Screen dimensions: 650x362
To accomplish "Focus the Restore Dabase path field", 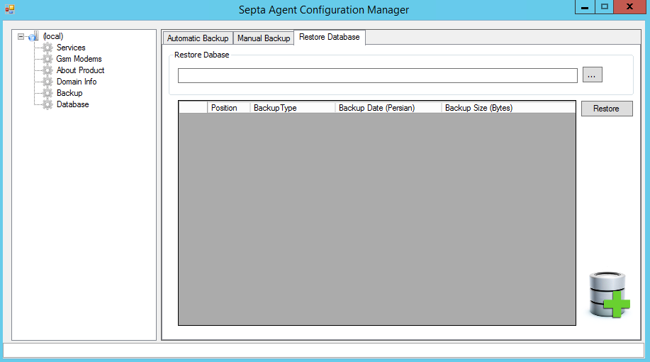I will click(378, 75).
